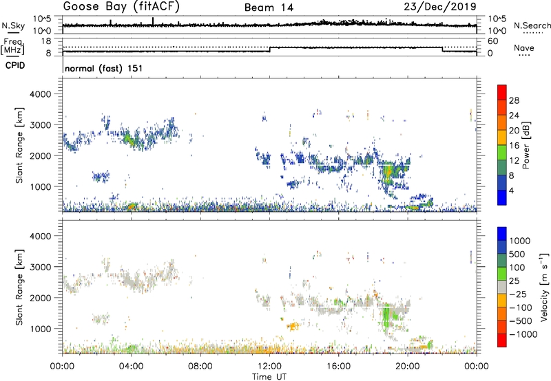
Task: Pick the bottom red Velocity swatch below −1000
Action: pos(502,340)
